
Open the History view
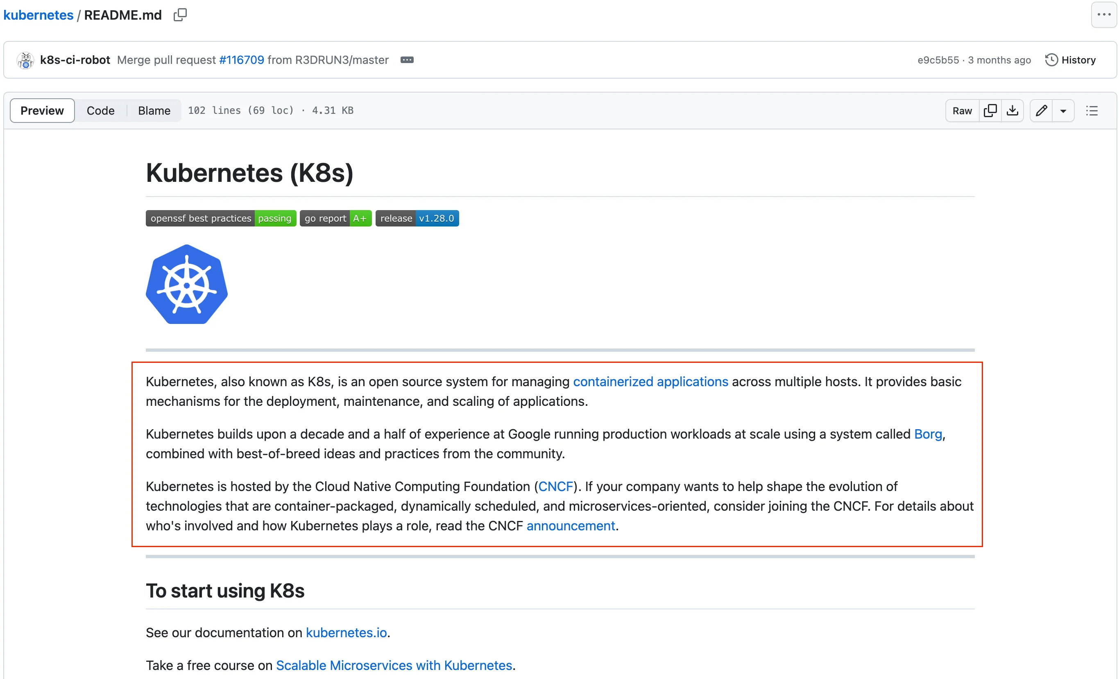pos(1070,60)
